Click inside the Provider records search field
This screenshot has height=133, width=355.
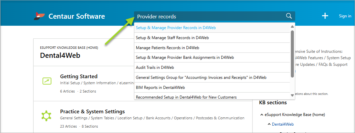click(210, 16)
